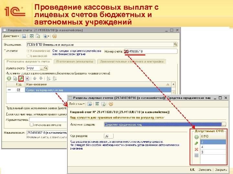Click the Источник средств field
This screenshot has width=233, height=174.
click(163, 124)
